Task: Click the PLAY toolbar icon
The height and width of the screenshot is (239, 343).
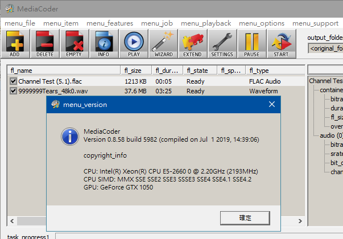Action: tap(134, 44)
